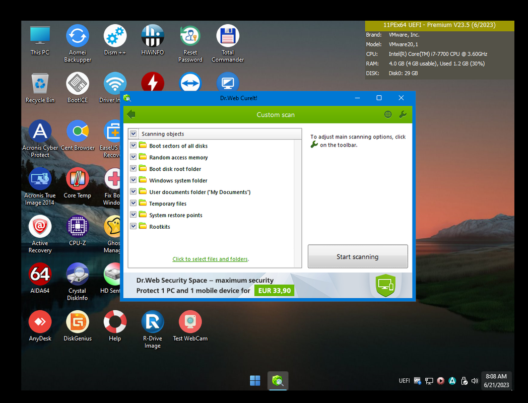528x403 pixels.
Task: Click the red media player tray icon
Action: (x=440, y=381)
